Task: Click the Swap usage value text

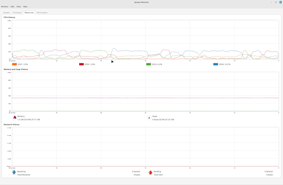Action: click(x=163, y=119)
